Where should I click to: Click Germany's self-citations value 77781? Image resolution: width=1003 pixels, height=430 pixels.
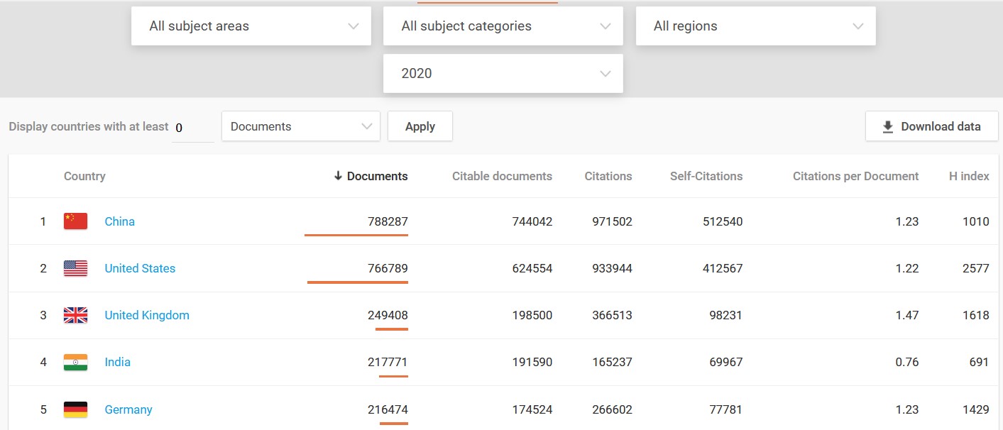pos(725,409)
